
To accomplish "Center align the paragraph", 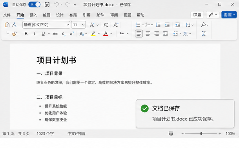I will pyautogui.click(x=148, y=33).
